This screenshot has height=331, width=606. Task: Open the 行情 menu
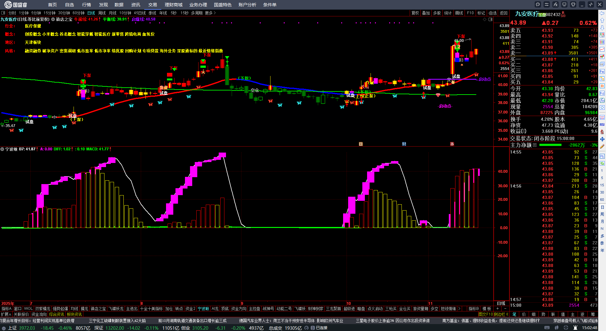tap(86, 5)
